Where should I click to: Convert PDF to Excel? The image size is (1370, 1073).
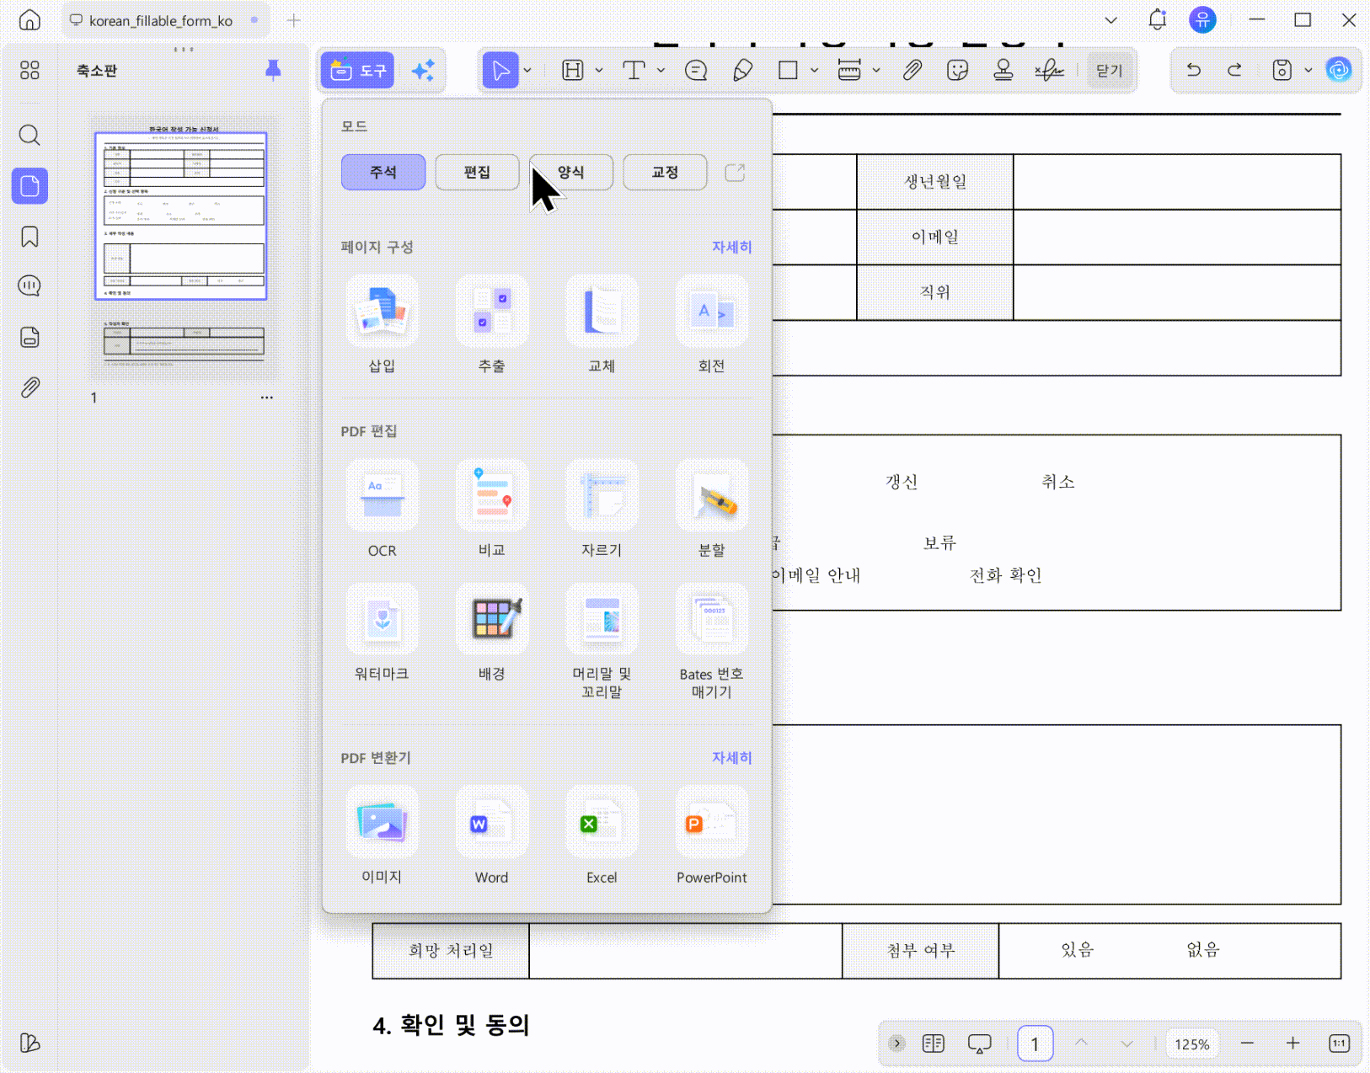coord(602,835)
